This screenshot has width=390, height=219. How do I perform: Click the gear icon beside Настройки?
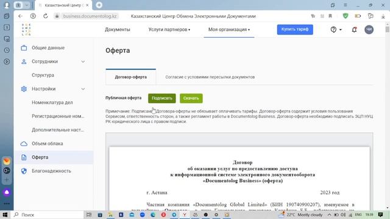coord(24,89)
